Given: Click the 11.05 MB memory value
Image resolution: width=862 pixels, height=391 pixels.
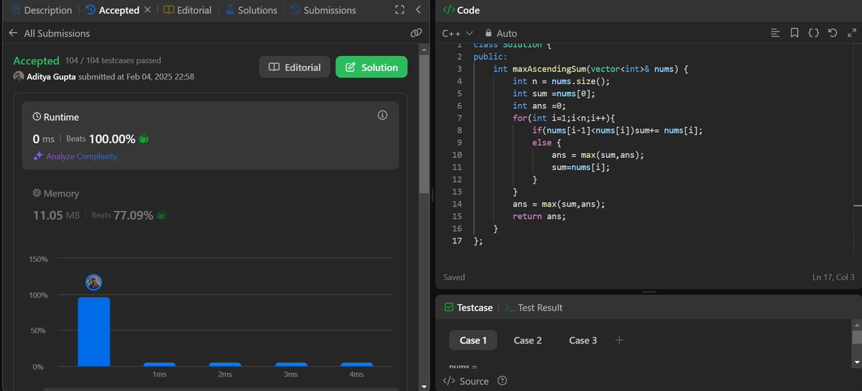Looking at the screenshot, I should click(57, 215).
